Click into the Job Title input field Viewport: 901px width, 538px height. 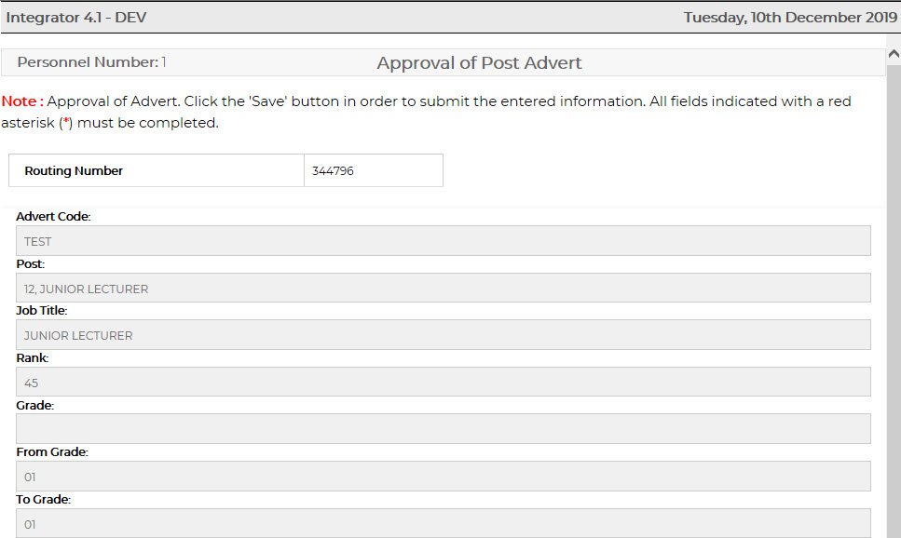point(444,335)
